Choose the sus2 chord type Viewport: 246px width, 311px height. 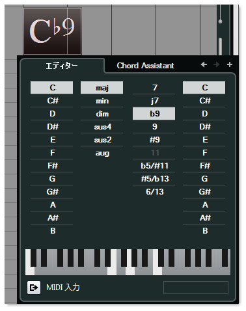pos(102,140)
